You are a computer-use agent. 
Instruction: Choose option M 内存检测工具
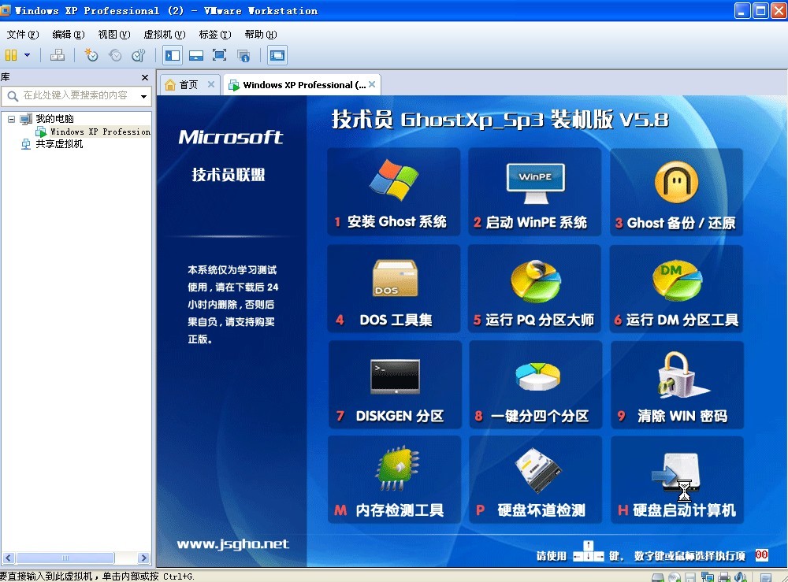tap(395, 480)
